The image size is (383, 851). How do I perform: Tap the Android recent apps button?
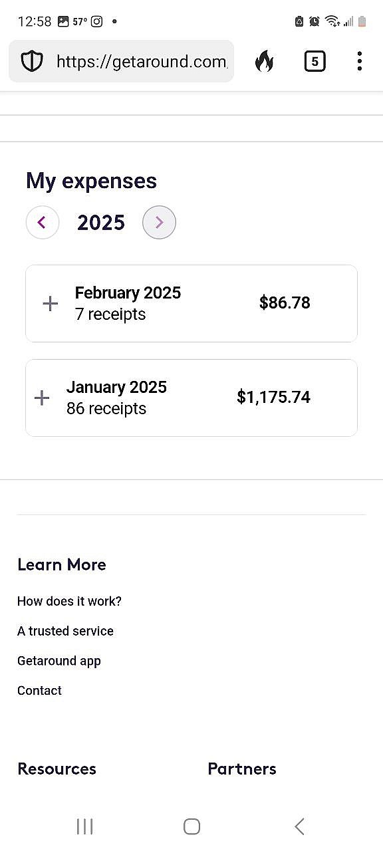click(84, 826)
